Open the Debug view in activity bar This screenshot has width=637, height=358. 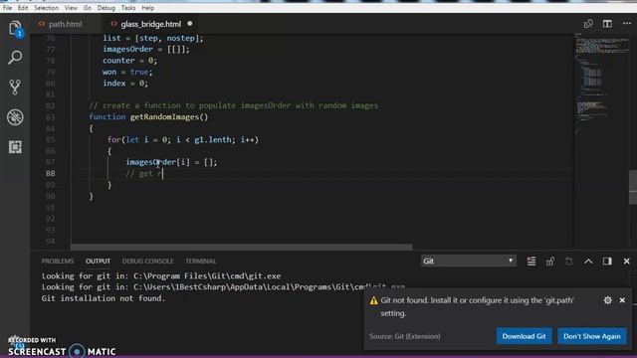(15, 117)
